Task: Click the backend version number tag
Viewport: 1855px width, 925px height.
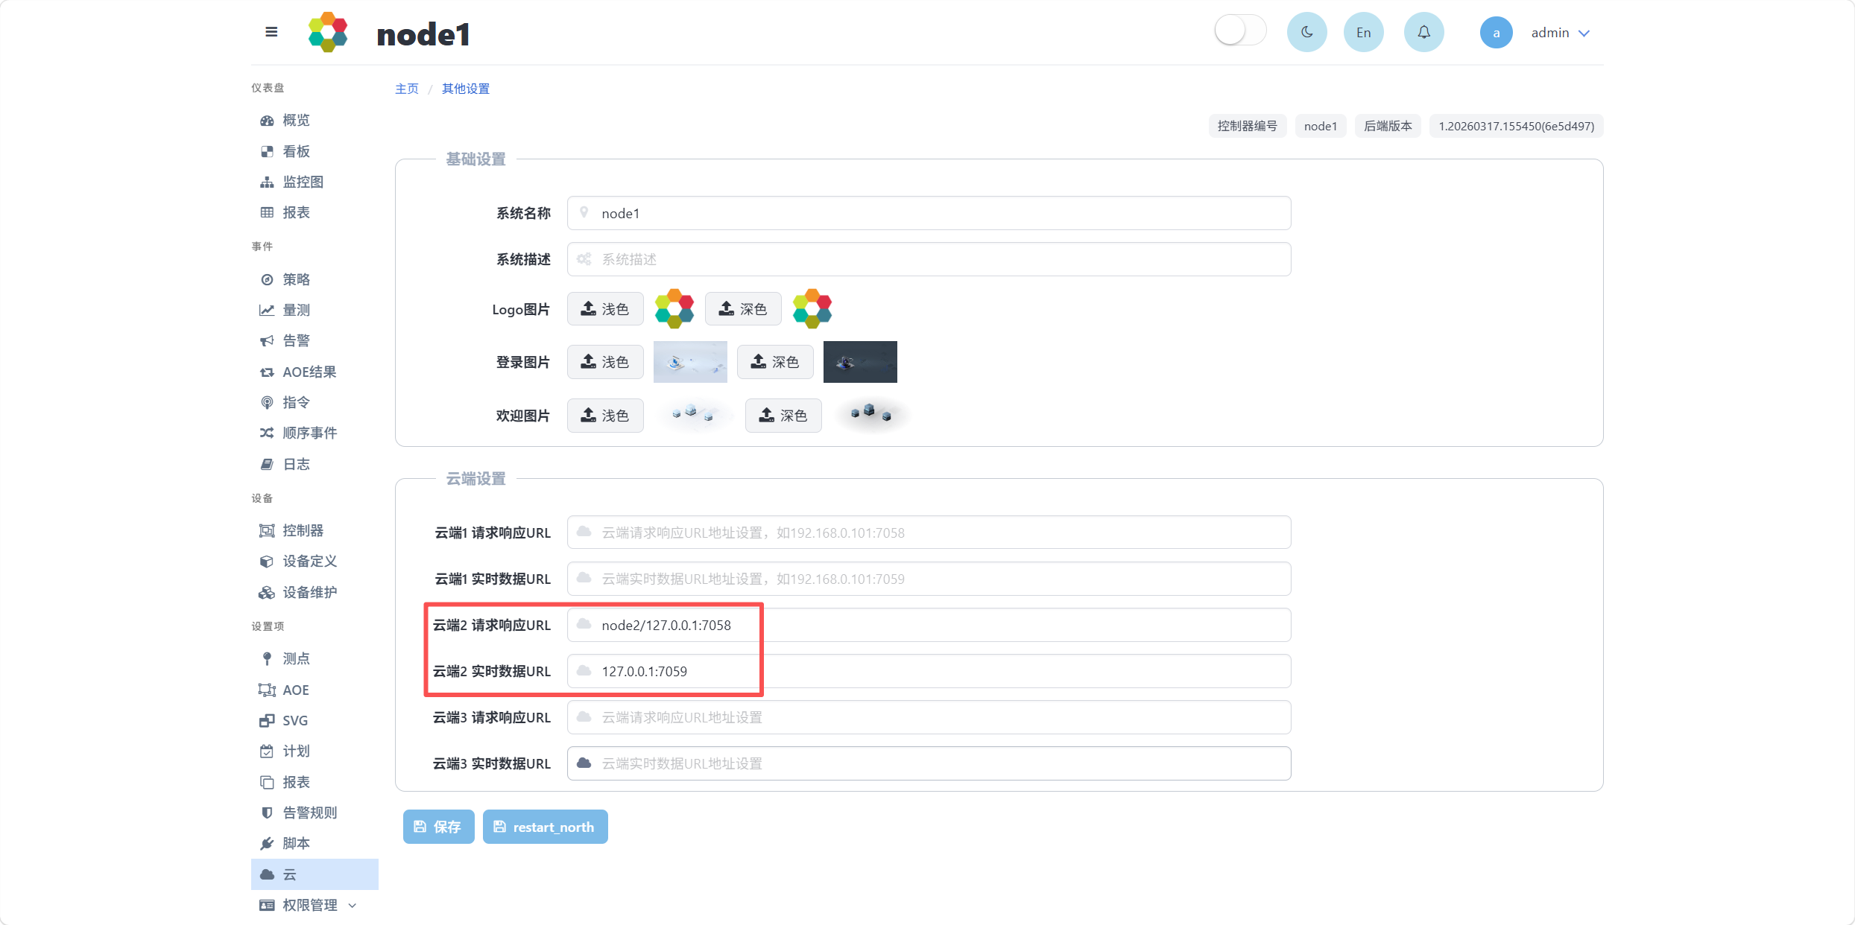Action: tap(1516, 126)
